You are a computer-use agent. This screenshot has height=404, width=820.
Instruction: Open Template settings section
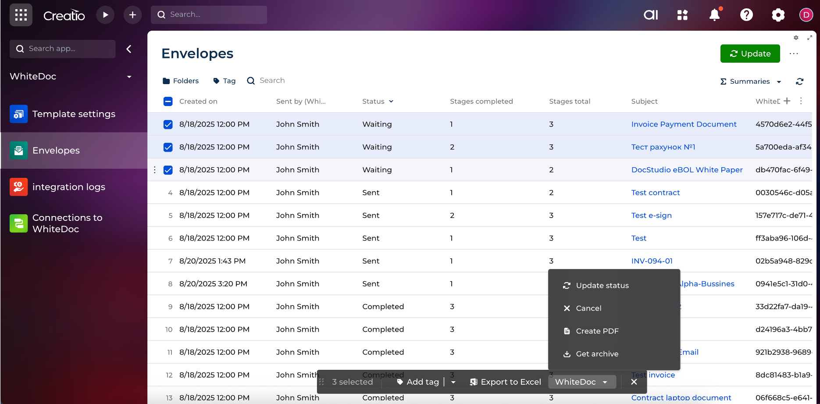point(74,114)
